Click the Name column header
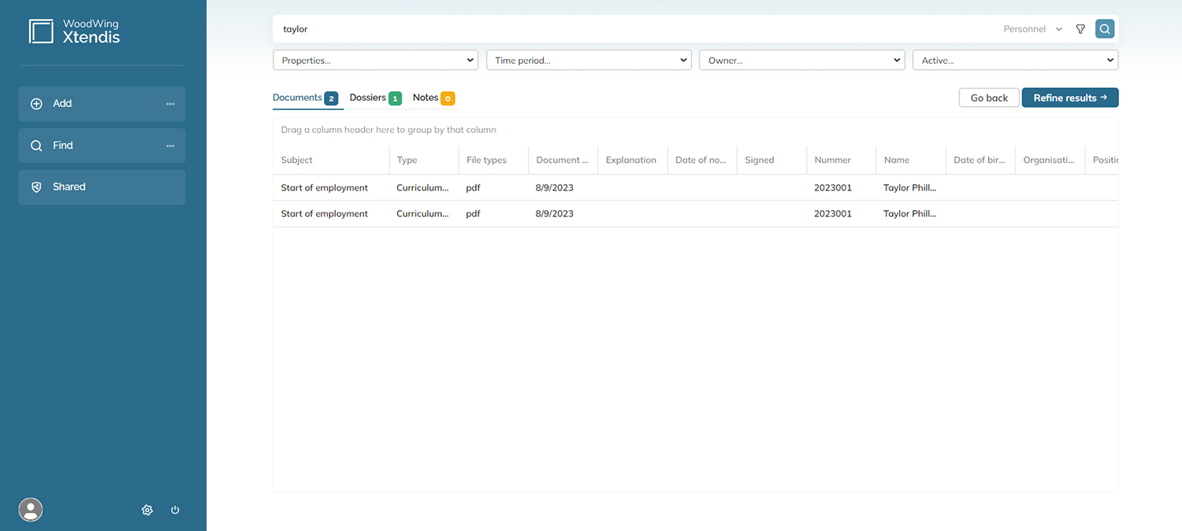 (910, 160)
